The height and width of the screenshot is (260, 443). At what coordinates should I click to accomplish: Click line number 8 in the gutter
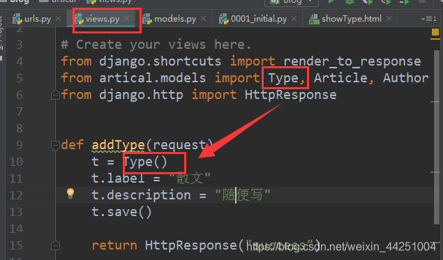(20, 128)
